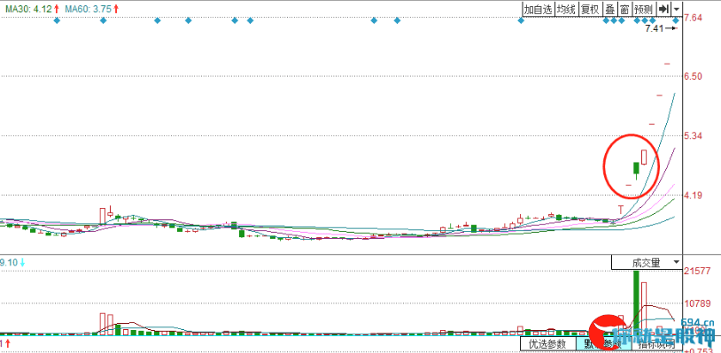Viewport: 721px width, 353px height.
Task: Click the cyan down-arrow beside 9.10
Action: click(x=21, y=263)
